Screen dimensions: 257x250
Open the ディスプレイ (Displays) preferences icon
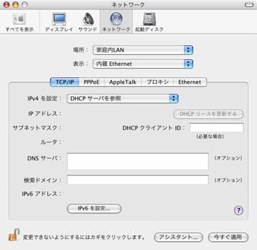59,23
